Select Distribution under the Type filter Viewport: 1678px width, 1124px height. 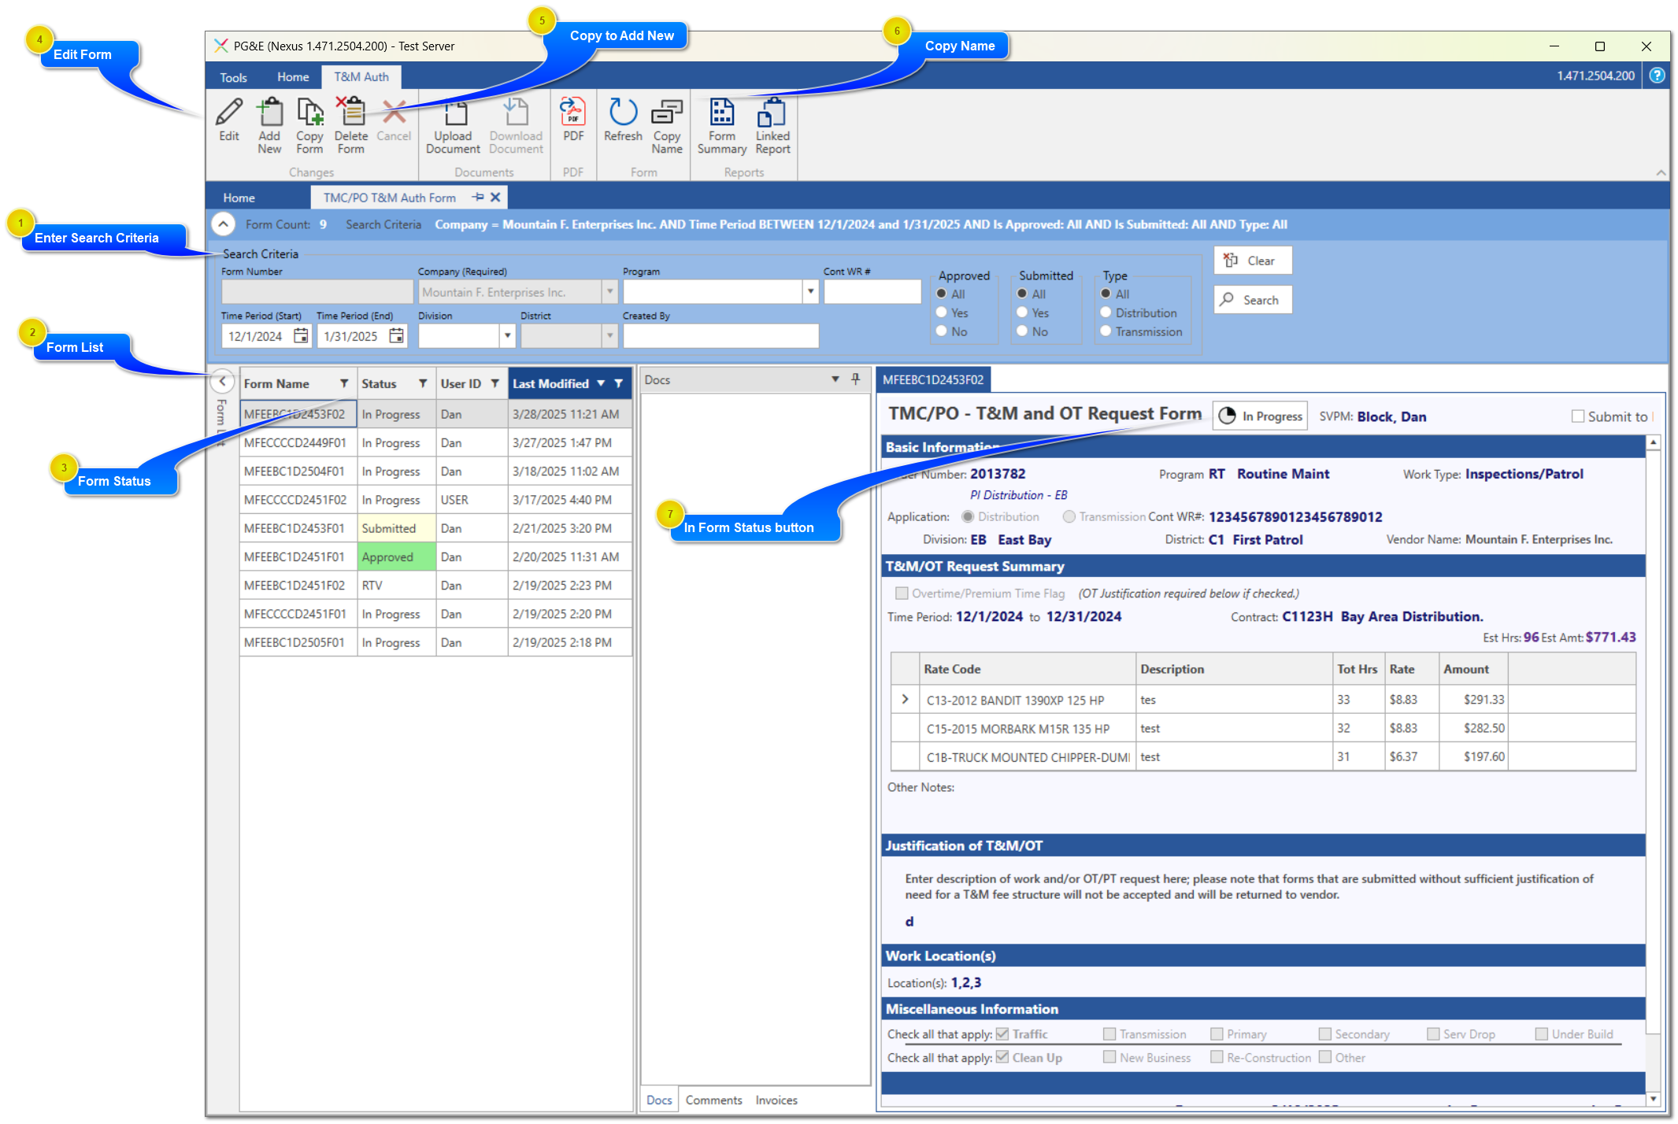1106,312
